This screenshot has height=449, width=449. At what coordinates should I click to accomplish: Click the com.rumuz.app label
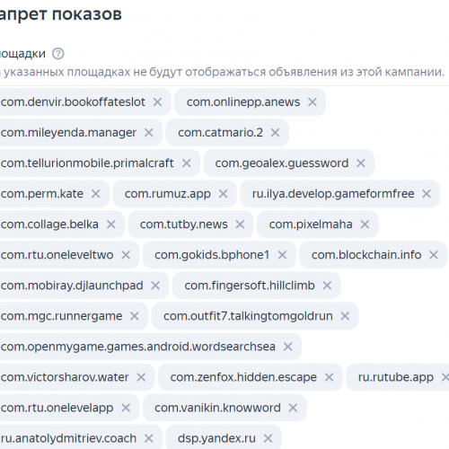point(168,194)
